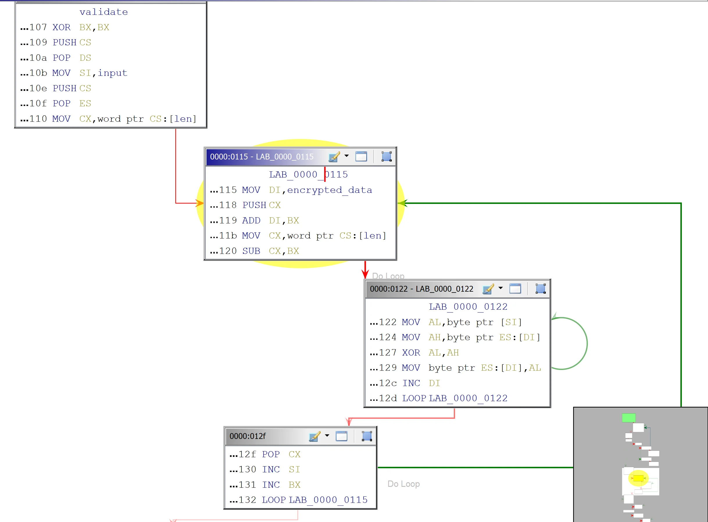Screen dimensions: 708x522
Task: Click MOV CX,word ptr CS:[len] at 11b
Action: [x=298, y=236]
